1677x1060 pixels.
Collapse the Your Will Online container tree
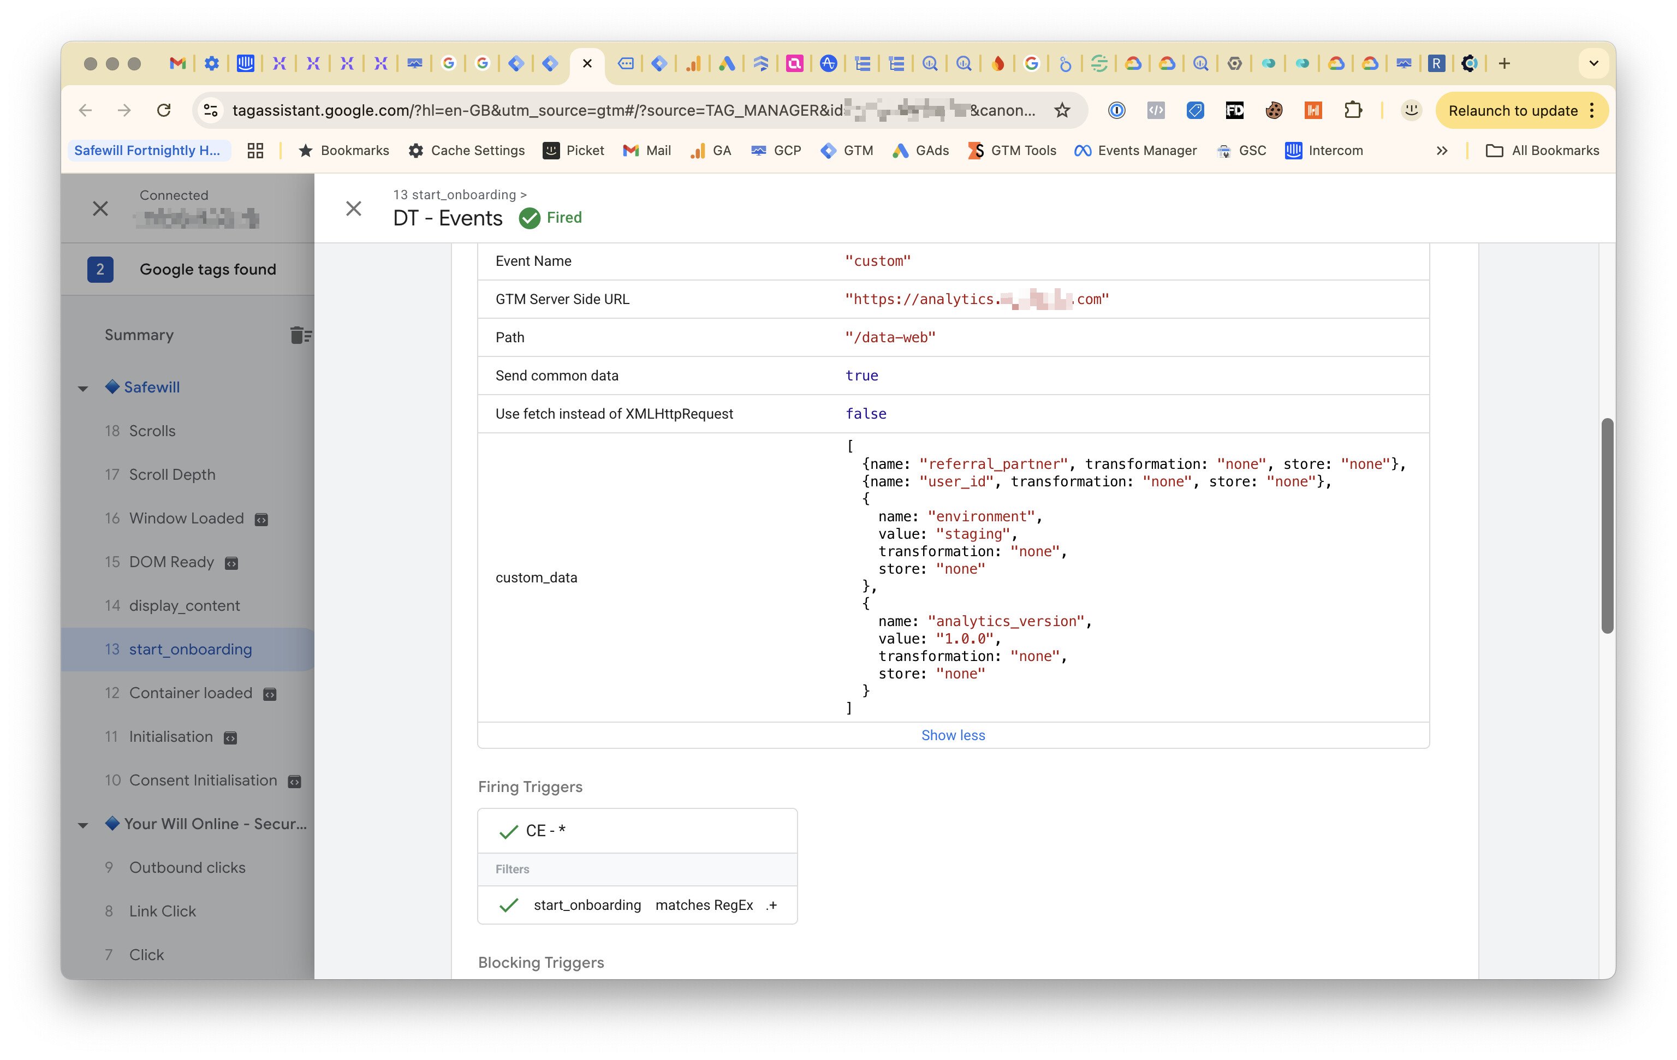pyautogui.click(x=83, y=825)
